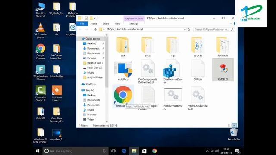Open Google Chrome desktop shortcut
The height and width of the screenshot is (155, 276).
click(x=40, y=52)
